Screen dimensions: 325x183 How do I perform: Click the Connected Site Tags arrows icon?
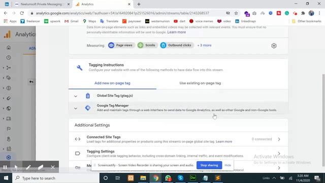[x=78, y=139]
